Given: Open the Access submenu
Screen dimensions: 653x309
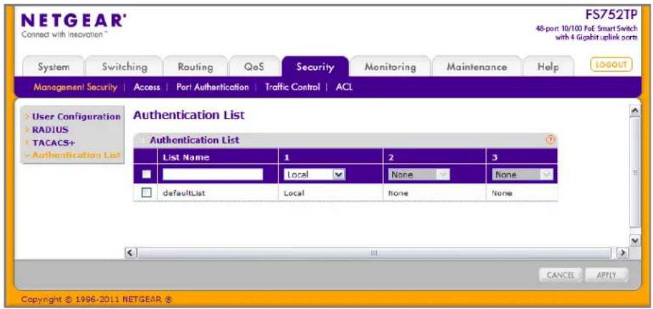Looking at the screenshot, I should coord(147,88).
